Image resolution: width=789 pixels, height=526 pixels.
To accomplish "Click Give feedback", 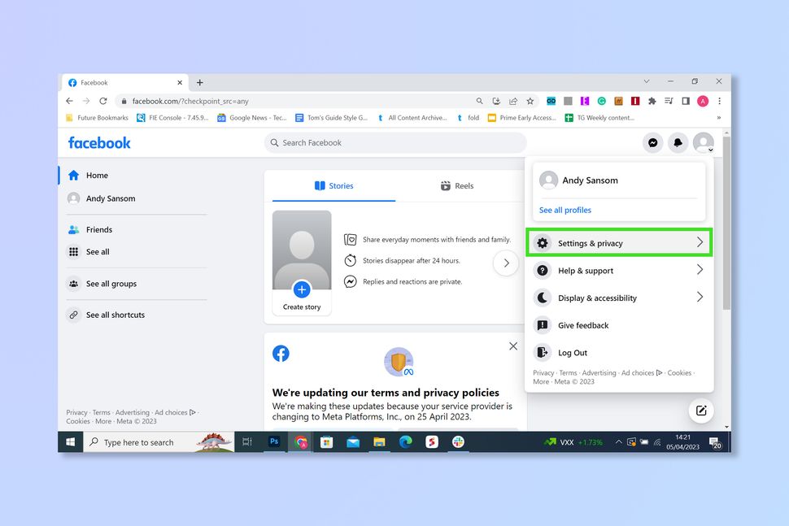I will [619, 325].
